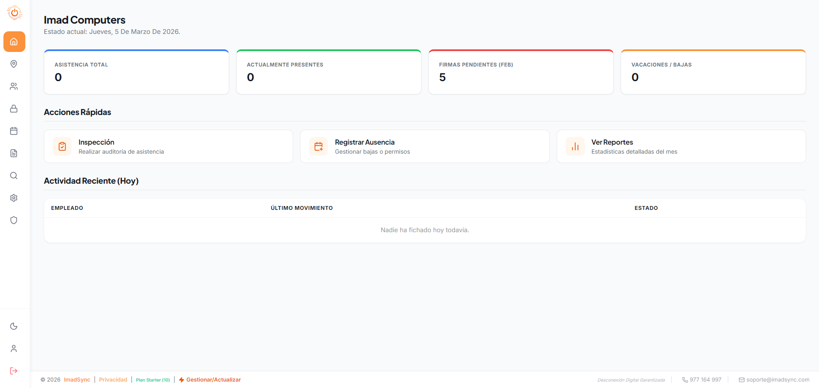Toggle dark mode with the moon icon
The height and width of the screenshot is (388, 819).
coord(14,326)
